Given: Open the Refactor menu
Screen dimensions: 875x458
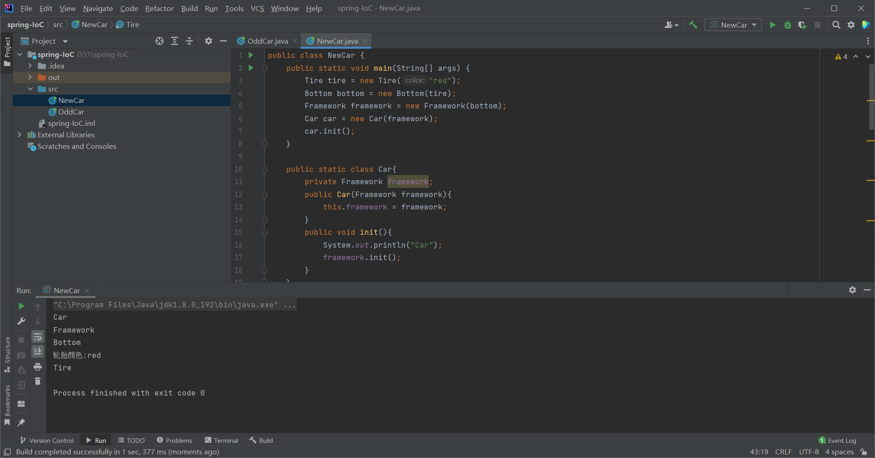Looking at the screenshot, I should tap(159, 8).
